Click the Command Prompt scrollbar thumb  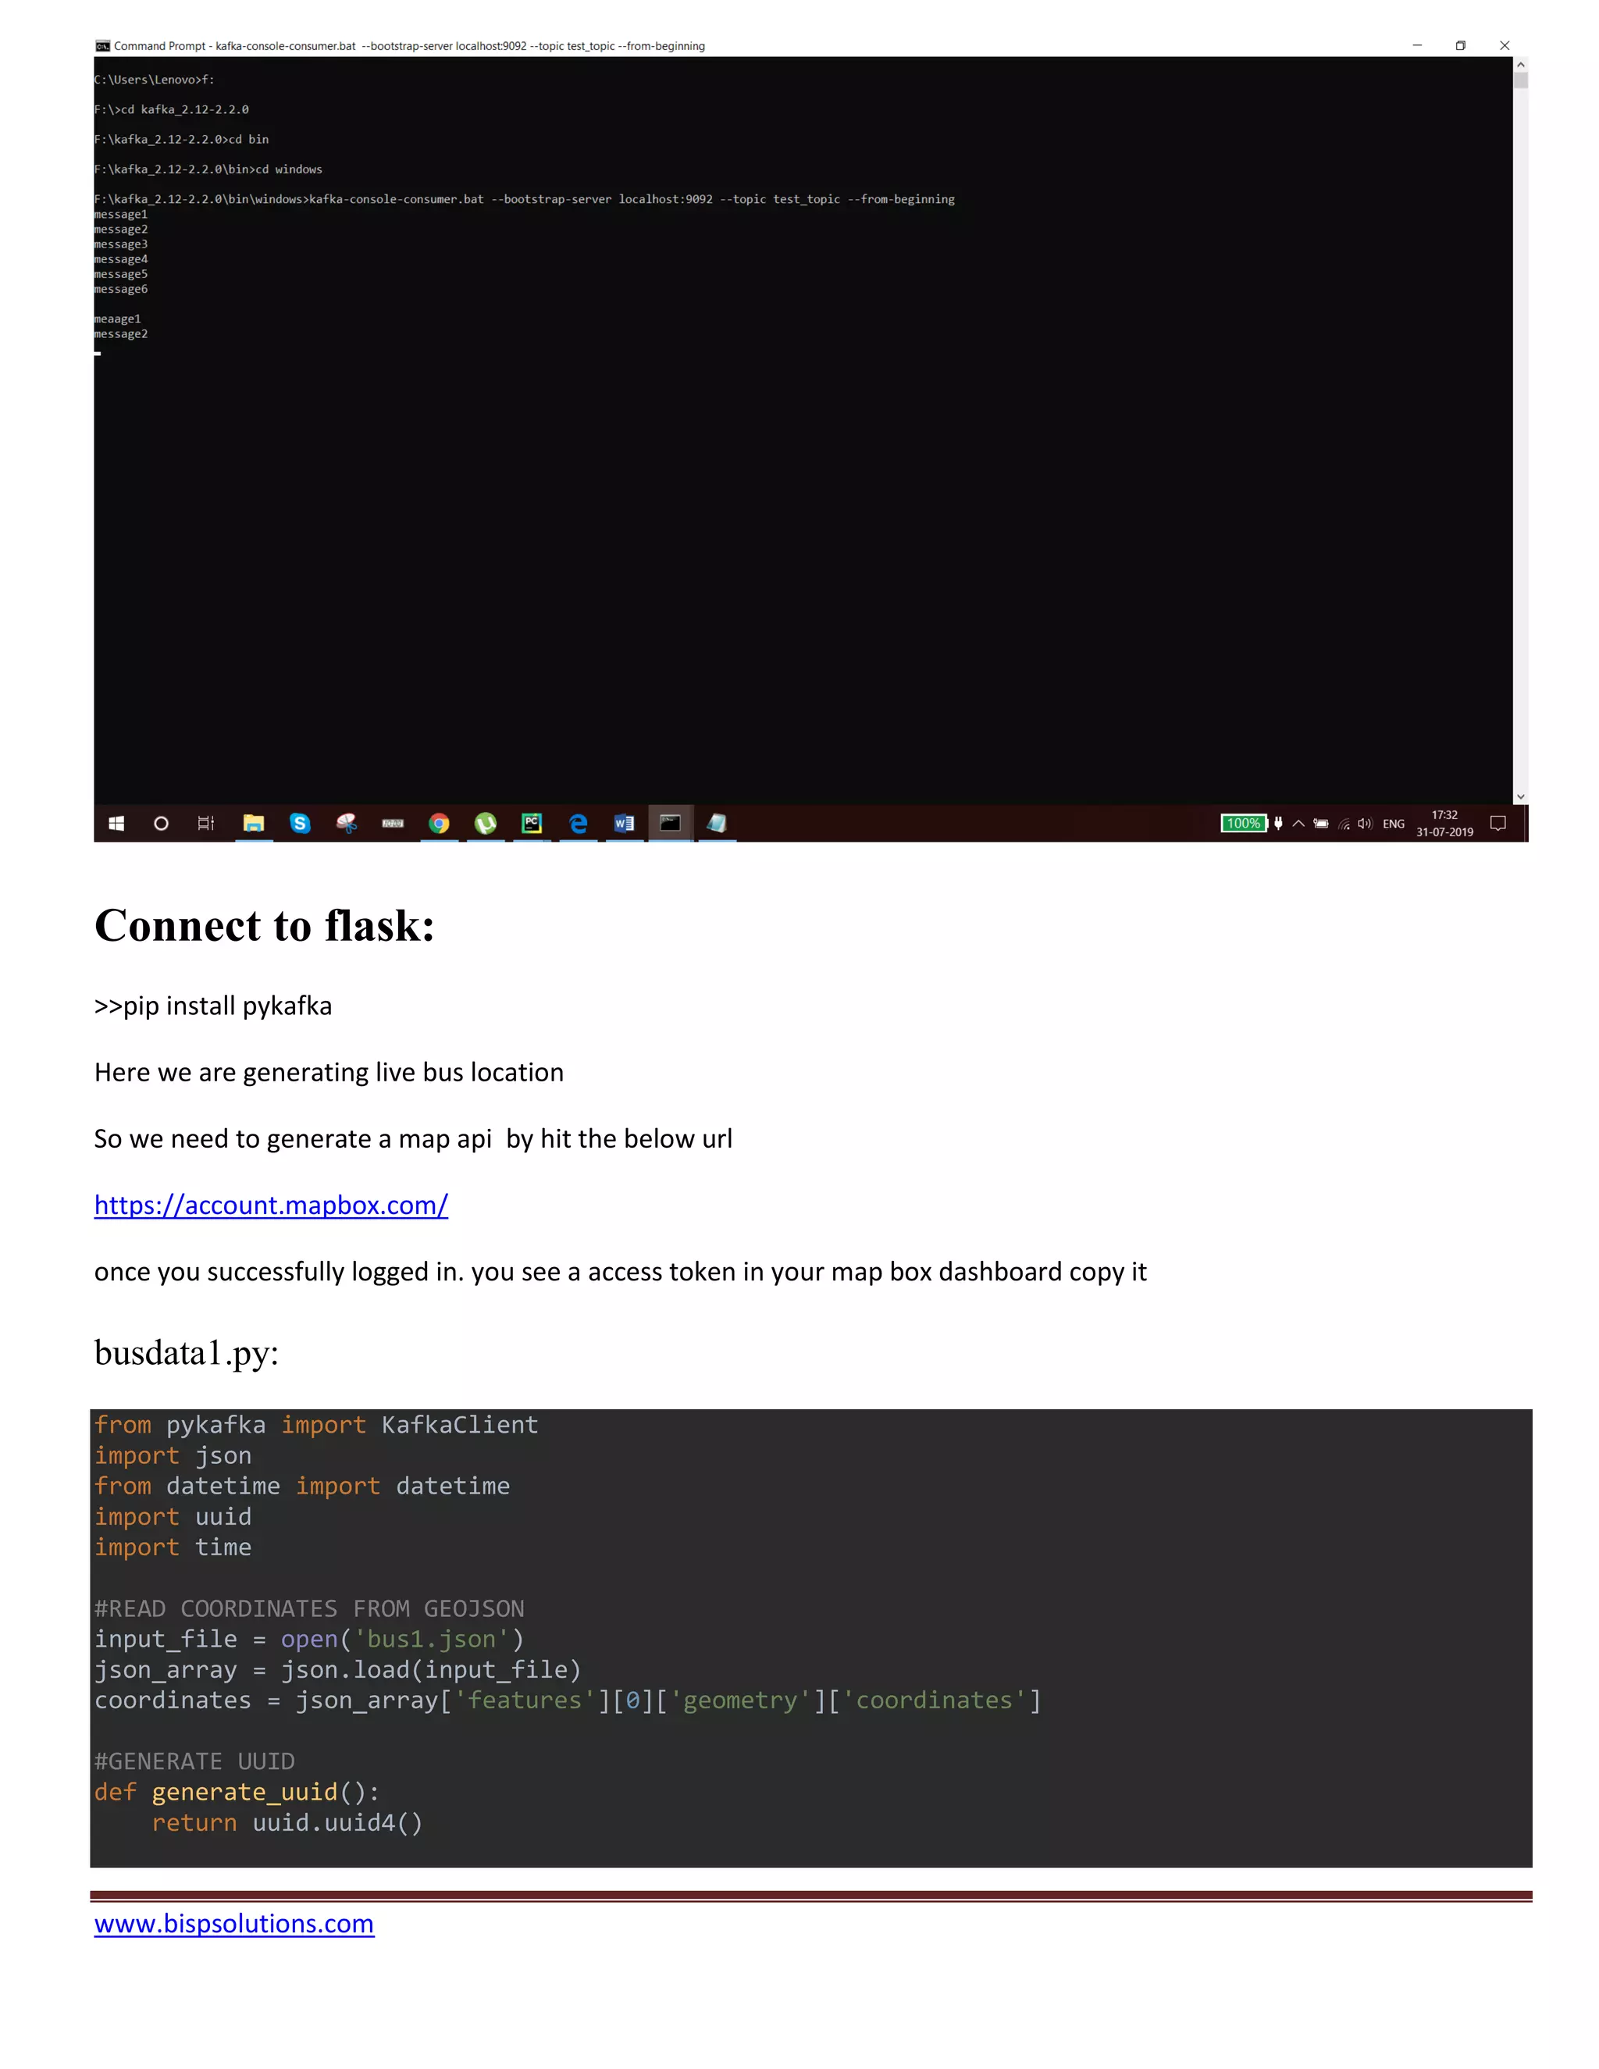coord(1520,80)
